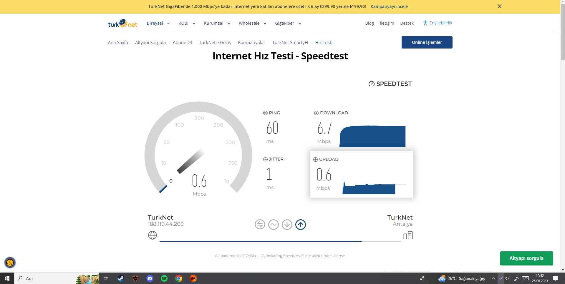The width and height of the screenshot is (565, 284).
Task: Open the İletişim link
Action: click(387, 23)
